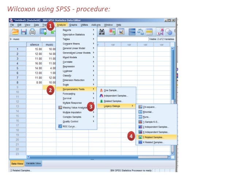Click the Split File toolbar icon
Image resolution: width=233 pixels, height=175 pixels.
pyautogui.click(x=132, y=32)
